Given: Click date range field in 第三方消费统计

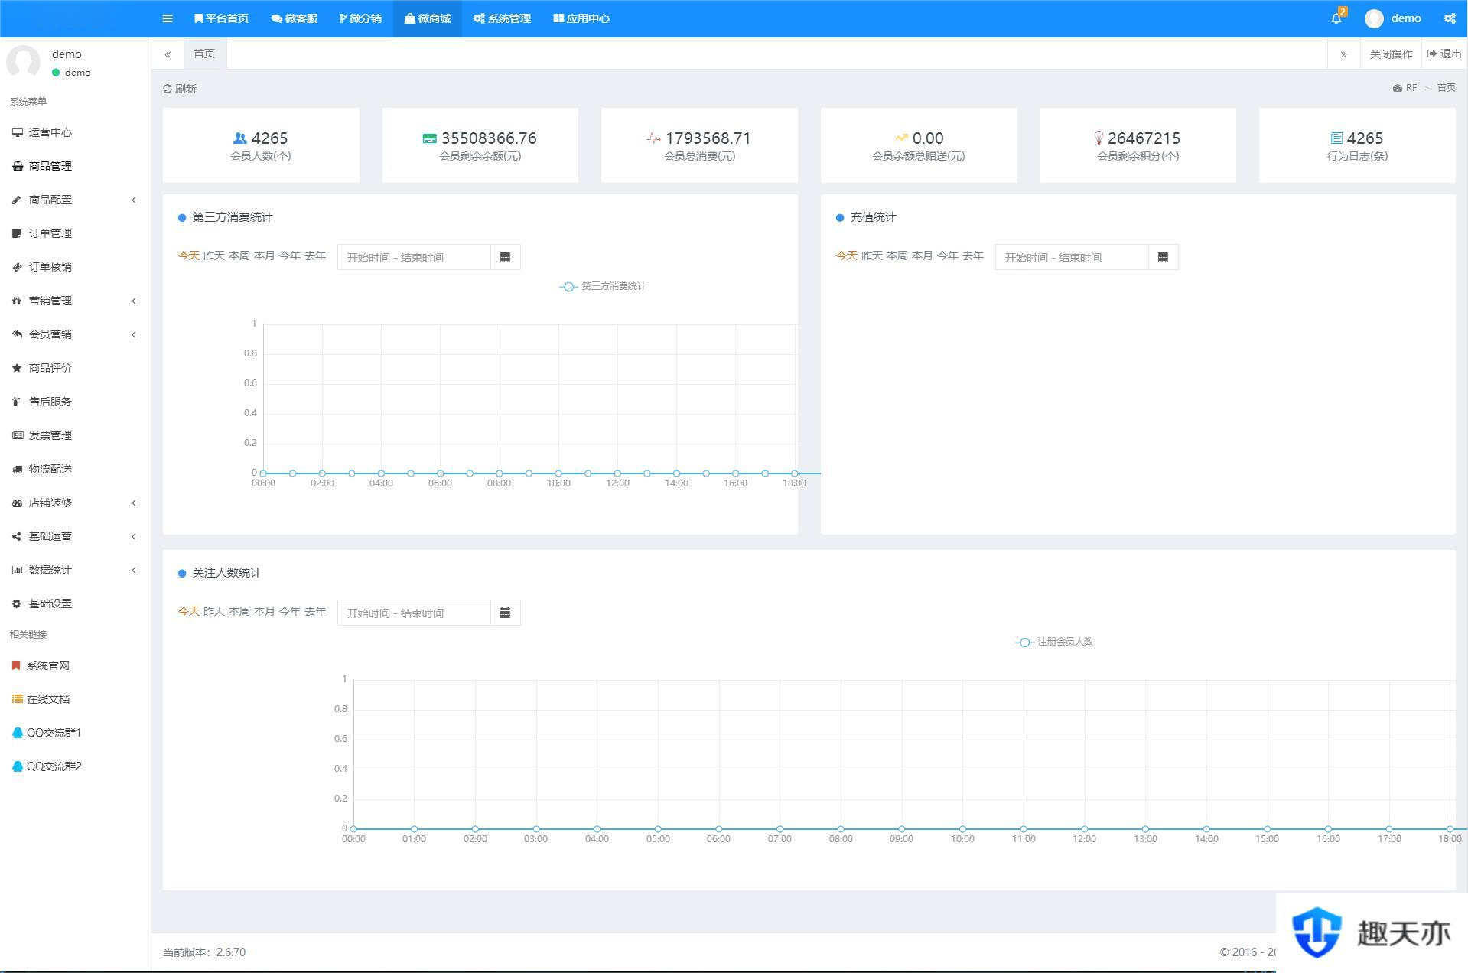Looking at the screenshot, I should click(414, 257).
